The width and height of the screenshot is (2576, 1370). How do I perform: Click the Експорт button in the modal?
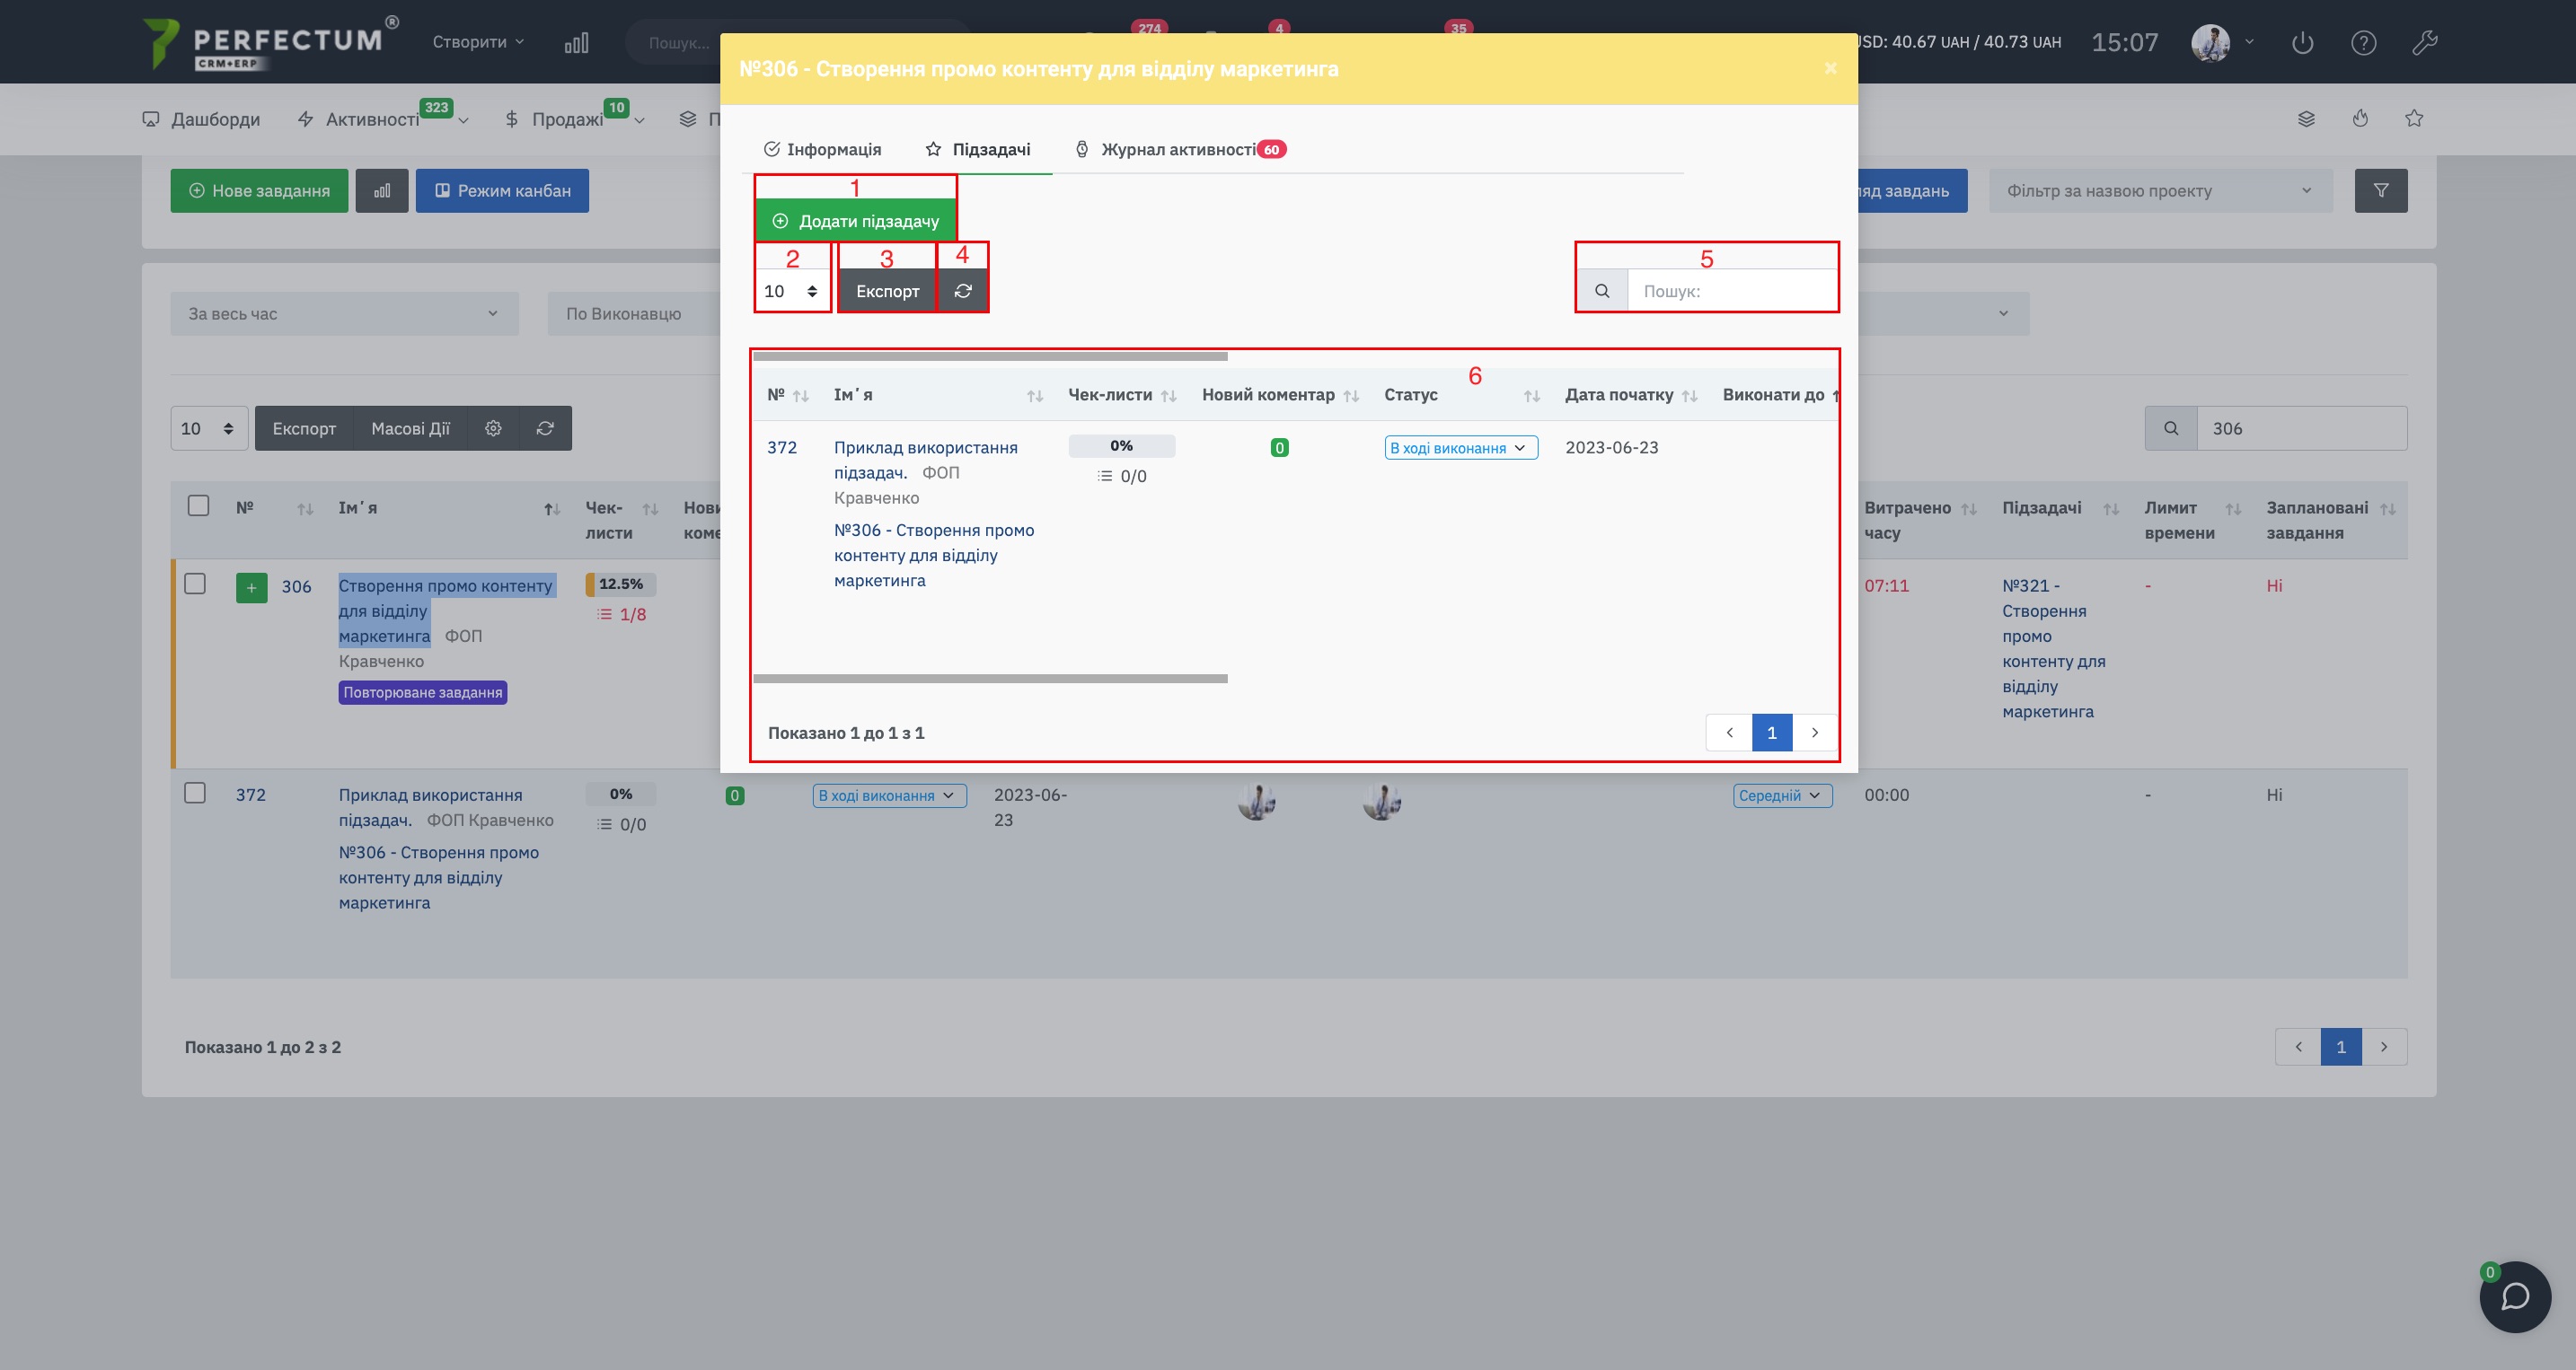887,291
